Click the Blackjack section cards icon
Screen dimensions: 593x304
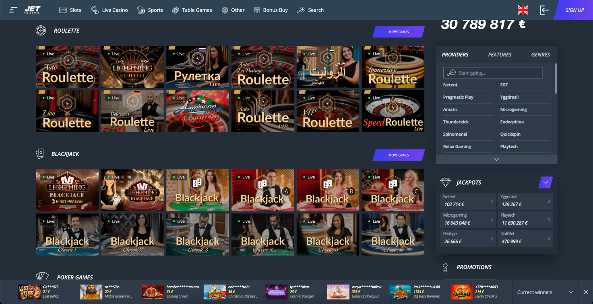pyautogui.click(x=40, y=154)
